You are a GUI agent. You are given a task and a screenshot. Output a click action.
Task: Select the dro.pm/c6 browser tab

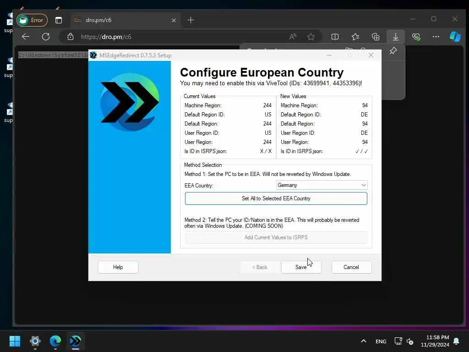pyautogui.click(x=125, y=20)
